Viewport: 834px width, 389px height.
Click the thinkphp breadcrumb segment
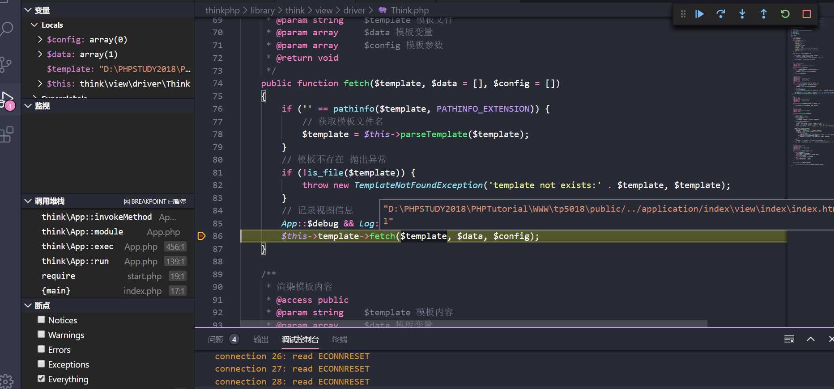click(x=222, y=10)
